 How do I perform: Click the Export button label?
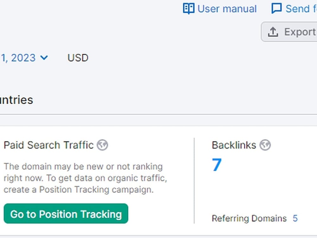tap(300, 32)
